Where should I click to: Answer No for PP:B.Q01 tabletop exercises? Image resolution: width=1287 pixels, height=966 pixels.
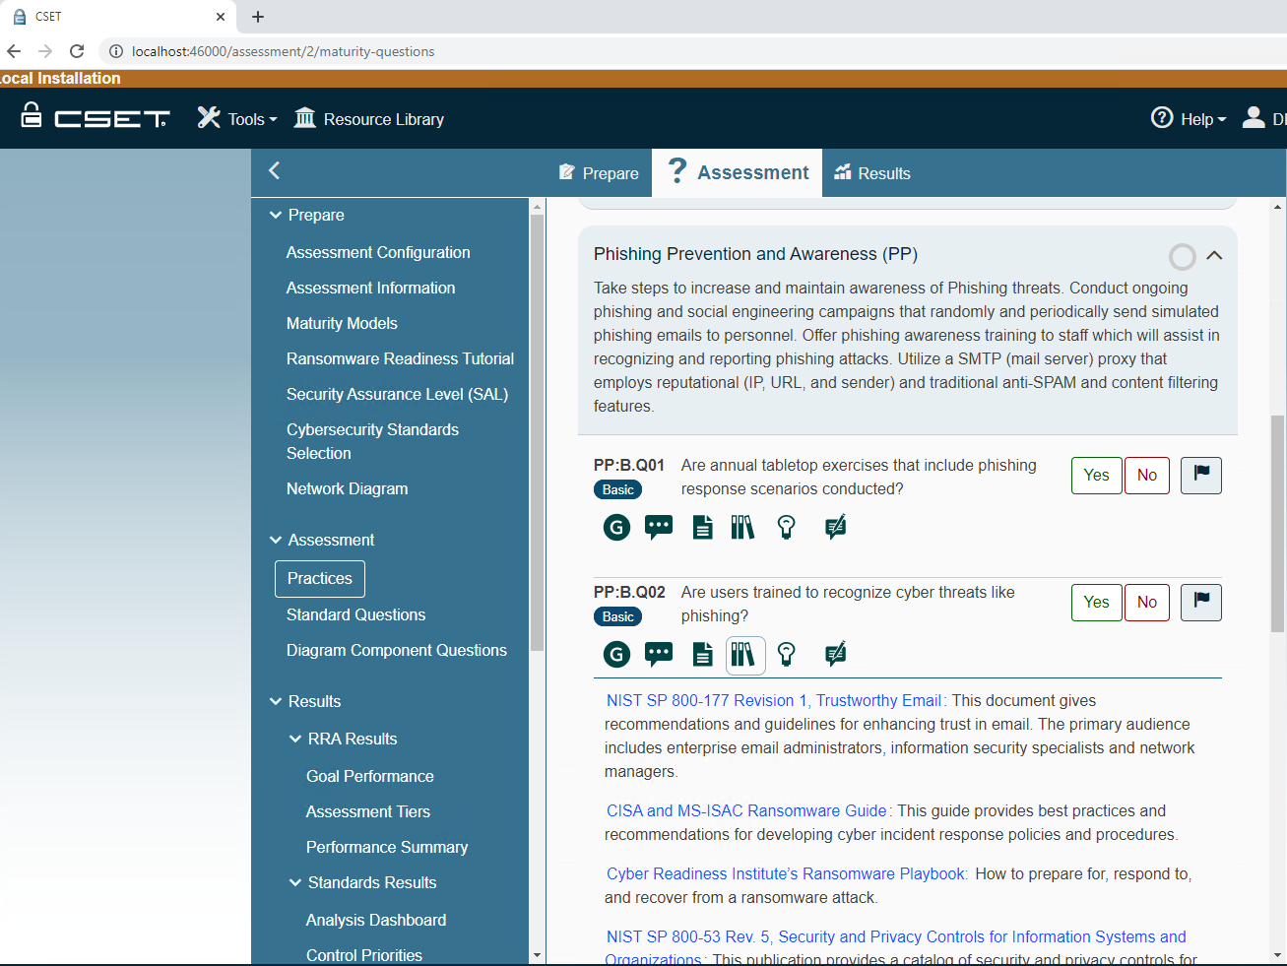tap(1146, 476)
